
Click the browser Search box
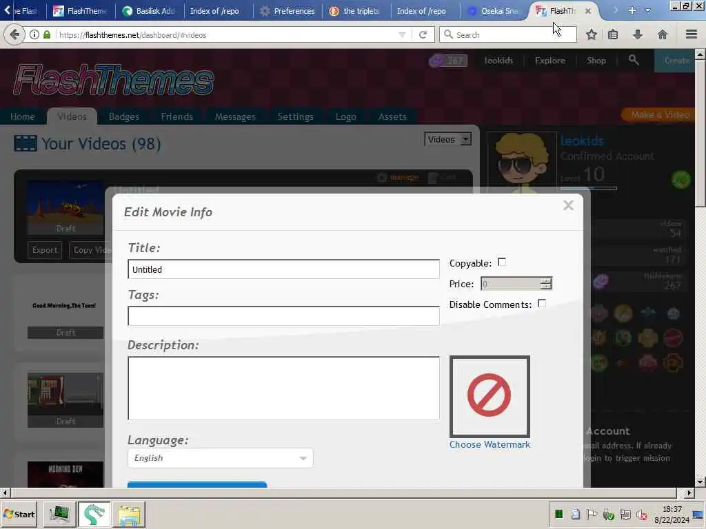tap(508, 34)
